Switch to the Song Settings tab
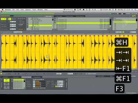The width and height of the screenshot is (138, 103). [37, 77]
